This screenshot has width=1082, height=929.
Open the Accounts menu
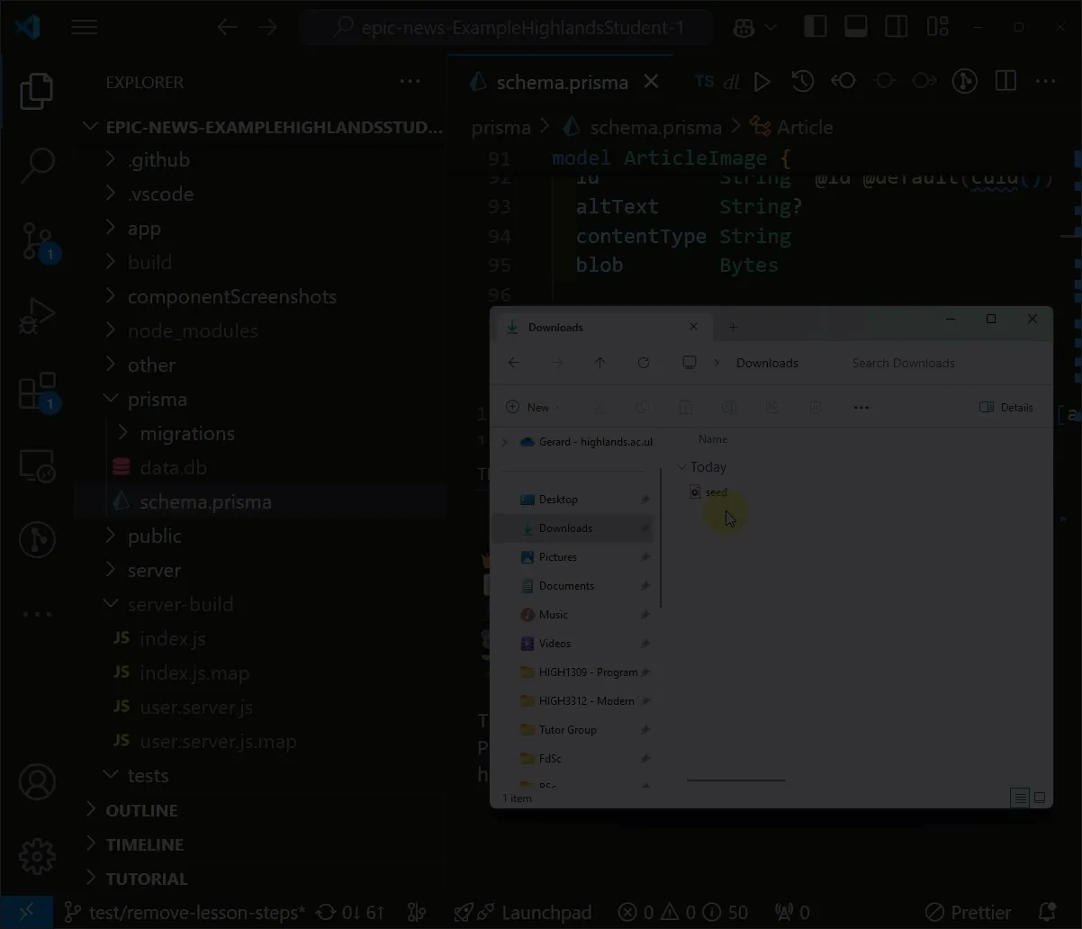(37, 781)
